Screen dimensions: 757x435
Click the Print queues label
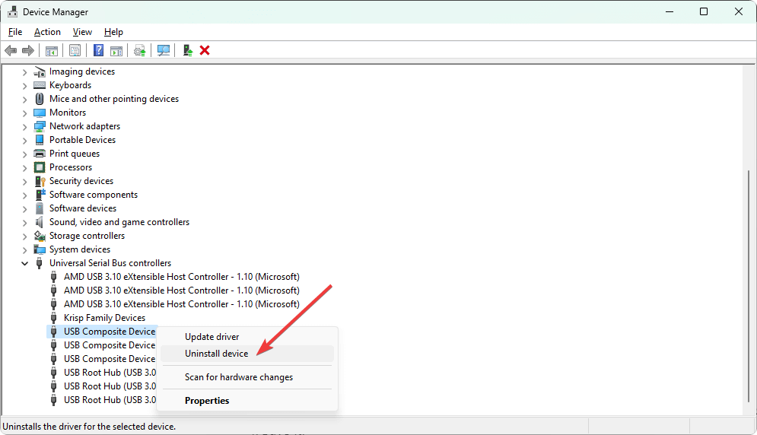pyautogui.click(x=75, y=154)
